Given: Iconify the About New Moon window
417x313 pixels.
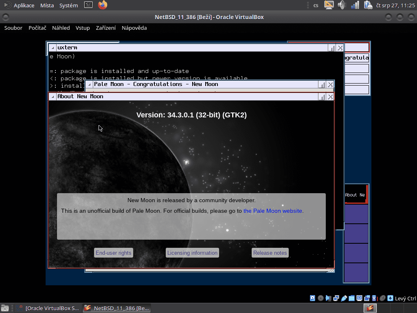Looking at the screenshot, I should pyautogui.click(x=322, y=97).
